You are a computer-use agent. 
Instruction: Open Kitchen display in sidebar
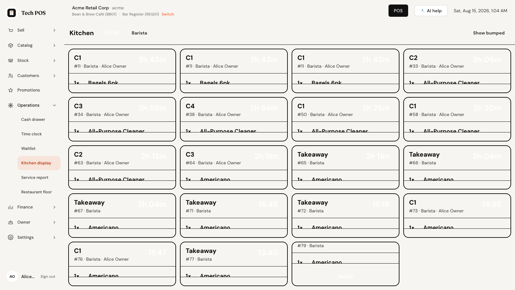click(x=39, y=163)
